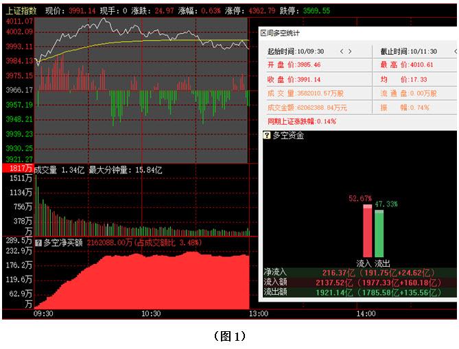The height and width of the screenshot is (349, 459).
Task: Click the 上证指数 title label
Action: pos(20,11)
